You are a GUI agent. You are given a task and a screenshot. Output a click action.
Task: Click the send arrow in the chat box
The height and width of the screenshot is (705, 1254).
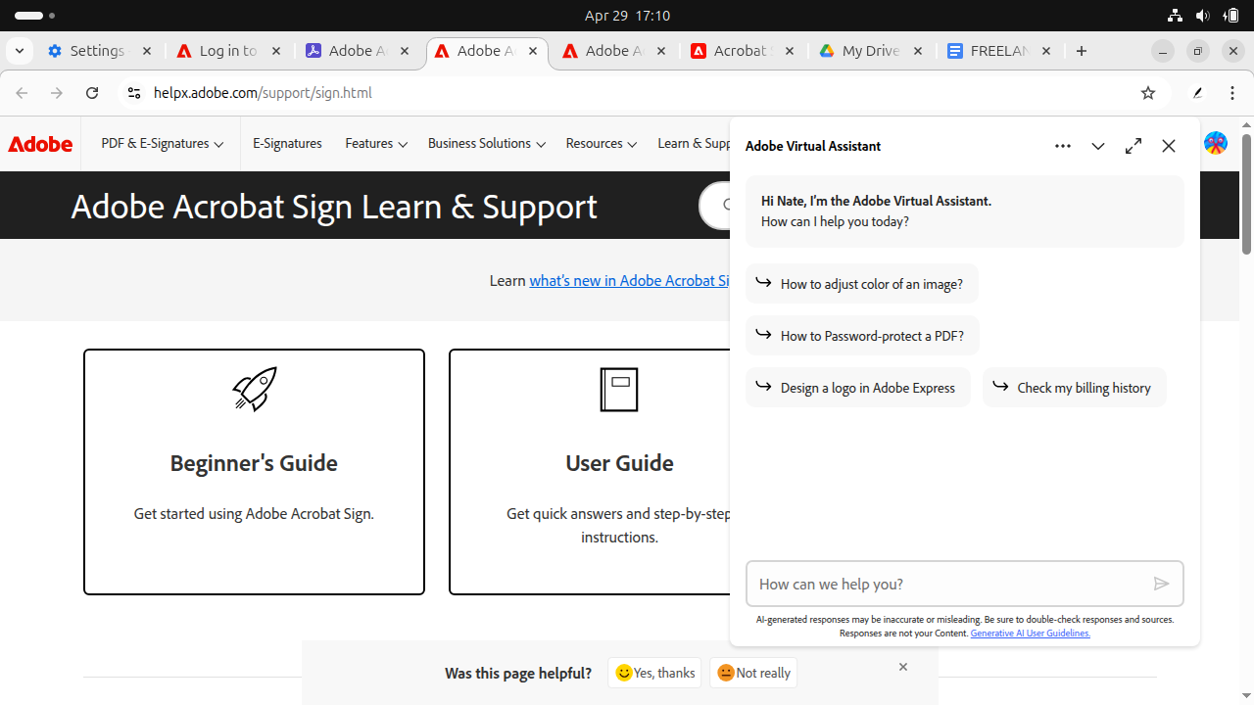tap(1161, 584)
